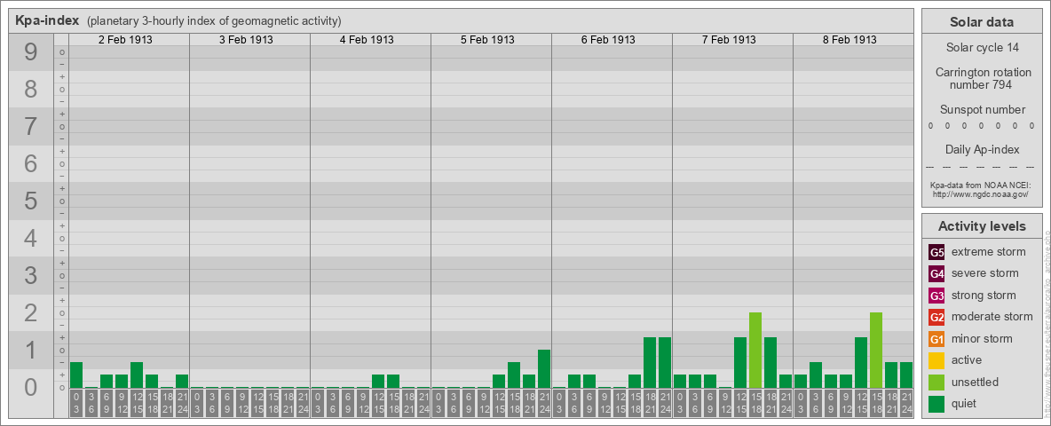Click the 'quiet' legend label
This screenshot has height=426, width=1051.
pos(965,404)
